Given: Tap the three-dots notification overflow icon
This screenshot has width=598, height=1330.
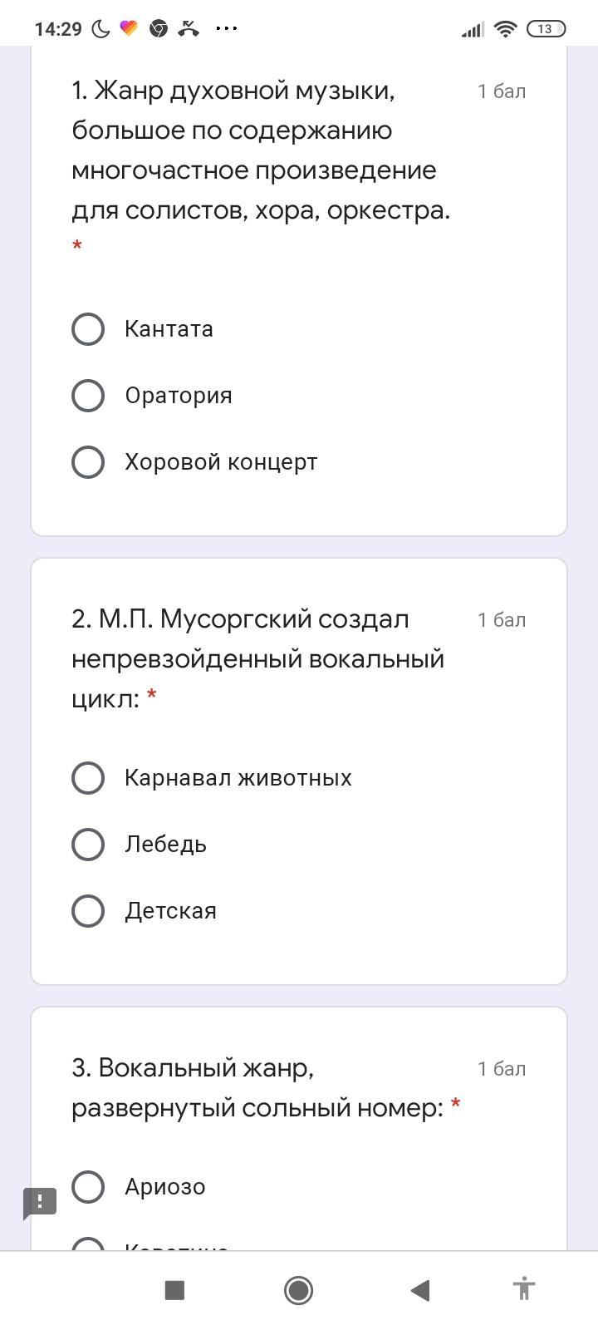Looking at the screenshot, I should click(x=226, y=29).
